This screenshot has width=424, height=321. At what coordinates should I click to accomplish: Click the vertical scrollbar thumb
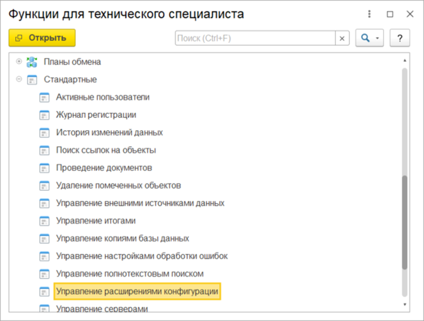coord(405,222)
